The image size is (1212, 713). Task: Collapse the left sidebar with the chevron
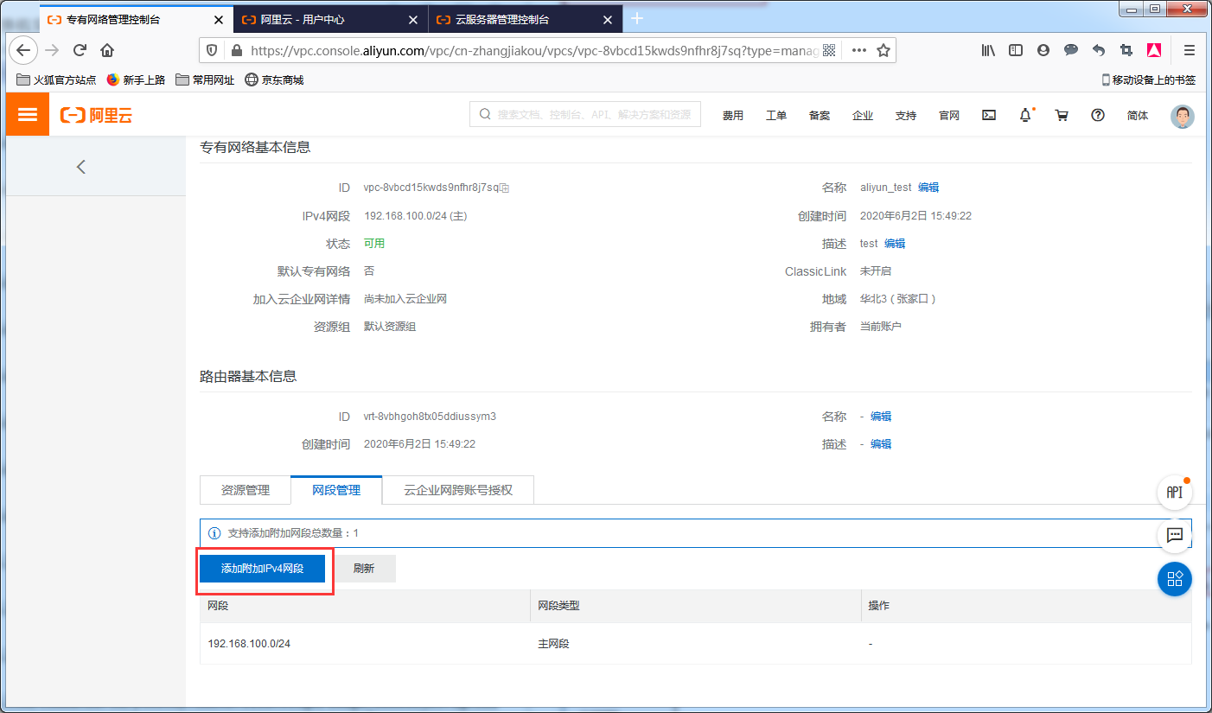[x=80, y=166]
